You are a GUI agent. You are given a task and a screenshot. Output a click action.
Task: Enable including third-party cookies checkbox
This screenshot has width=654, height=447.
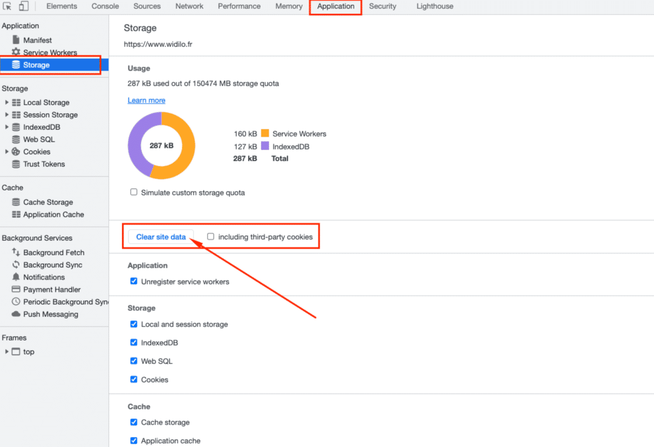tap(211, 237)
